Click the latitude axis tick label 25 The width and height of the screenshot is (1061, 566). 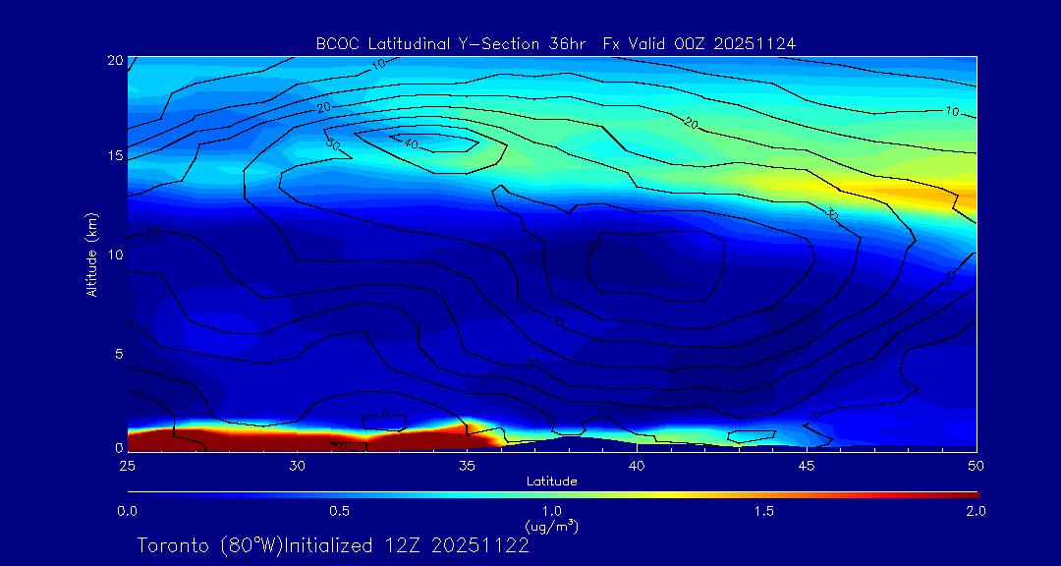click(127, 466)
